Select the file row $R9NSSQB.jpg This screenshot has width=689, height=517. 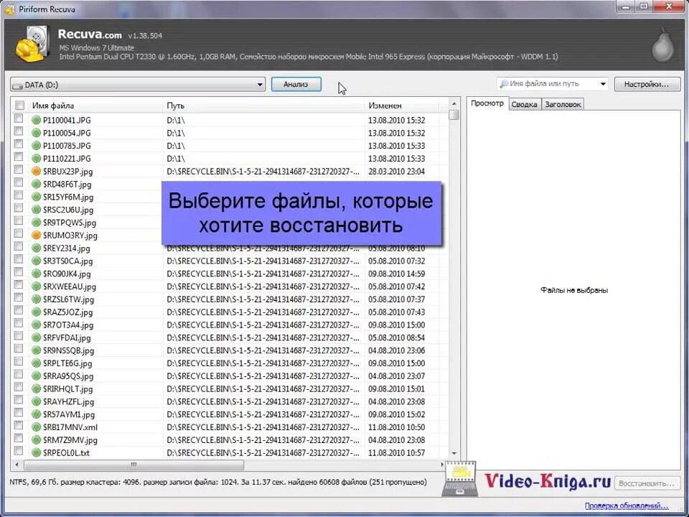(x=230, y=350)
